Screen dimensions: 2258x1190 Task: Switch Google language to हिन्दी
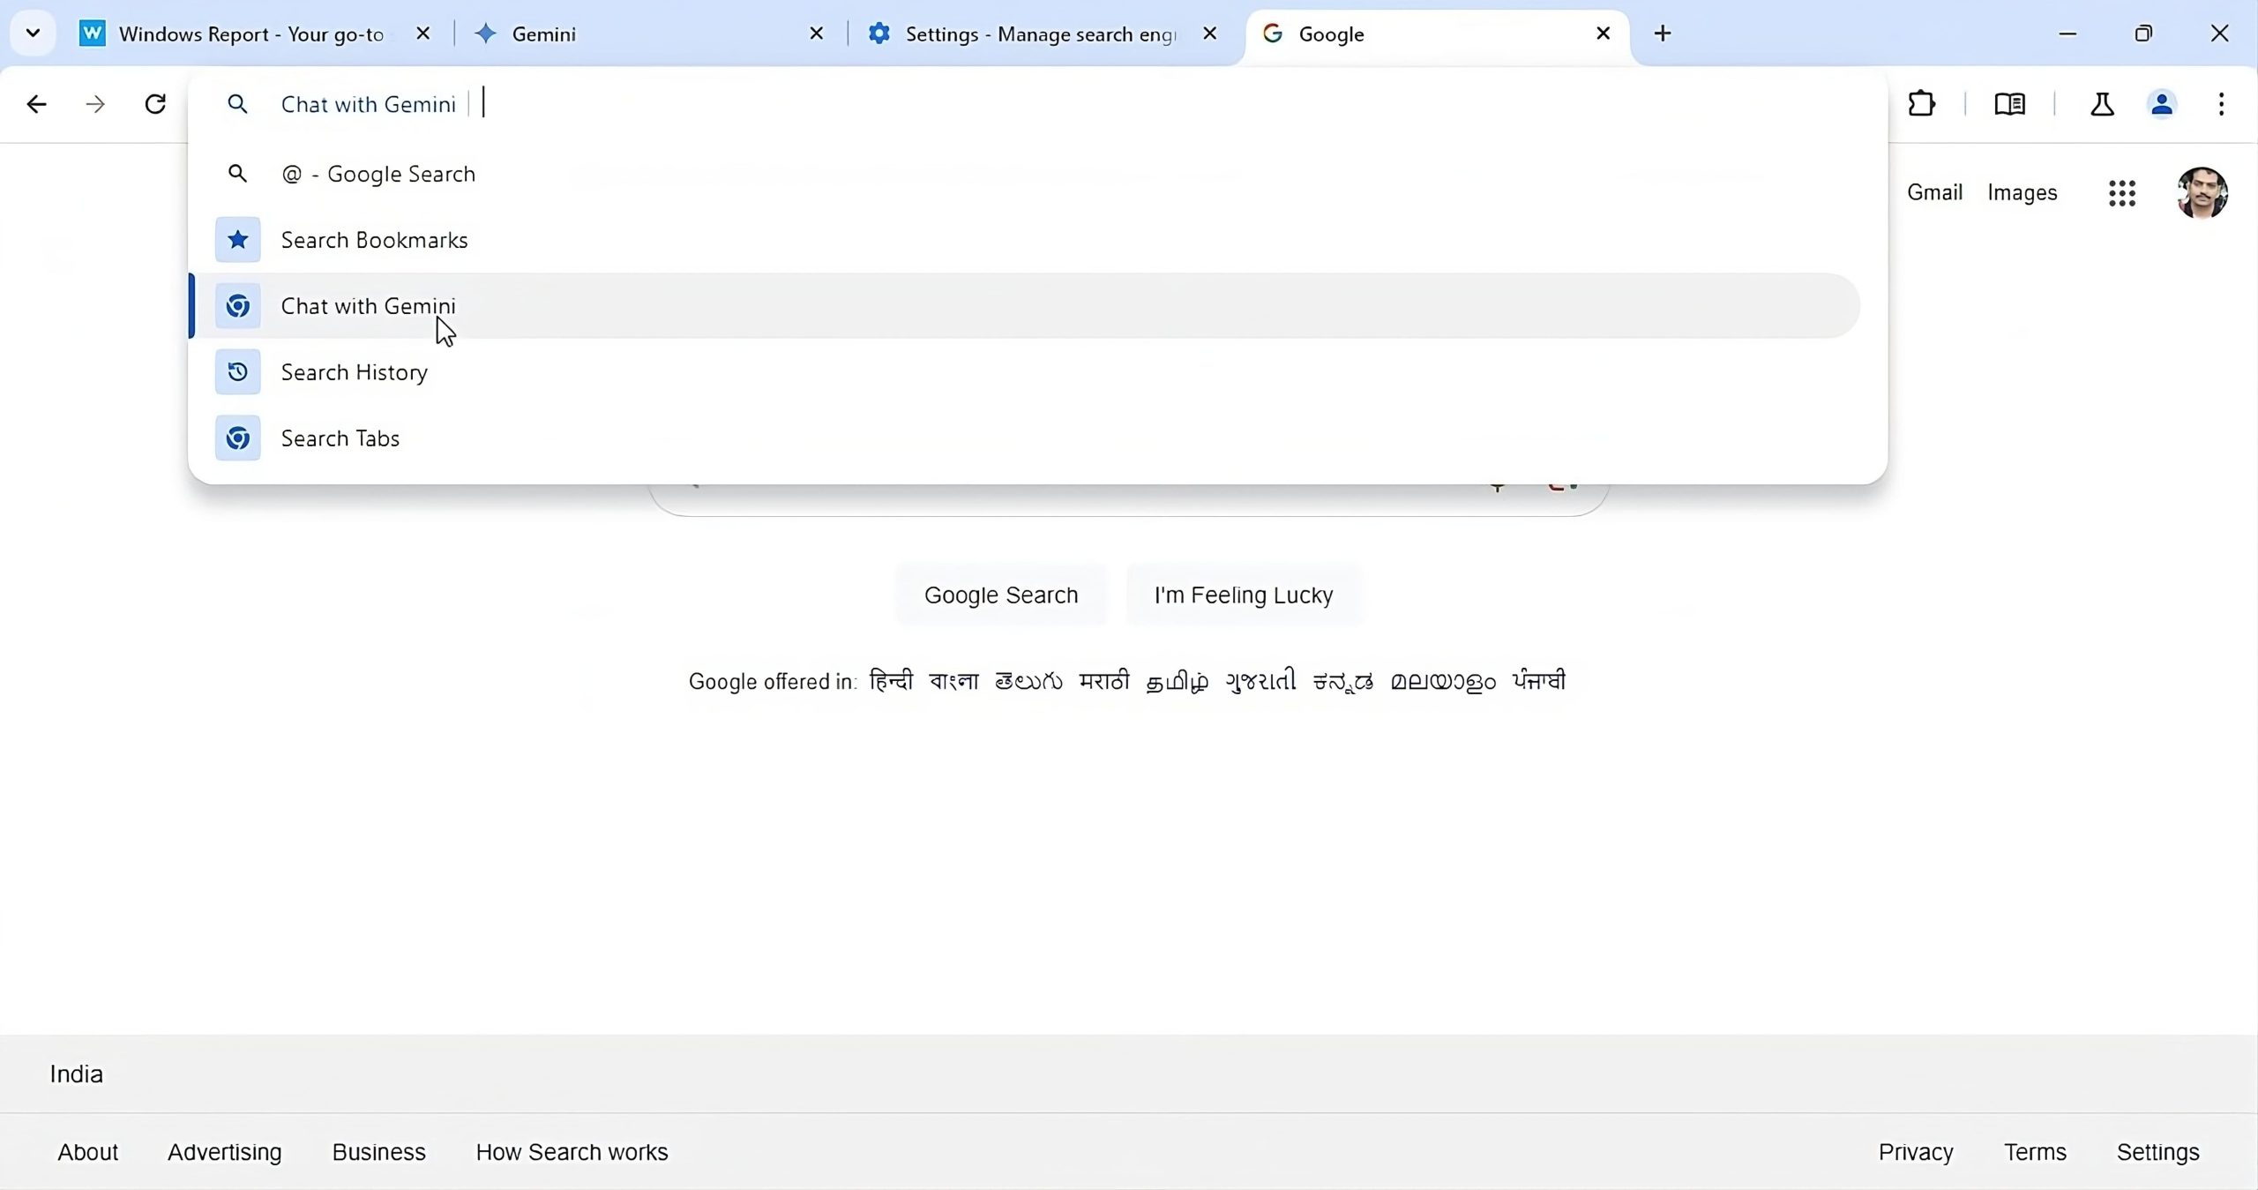(x=891, y=681)
